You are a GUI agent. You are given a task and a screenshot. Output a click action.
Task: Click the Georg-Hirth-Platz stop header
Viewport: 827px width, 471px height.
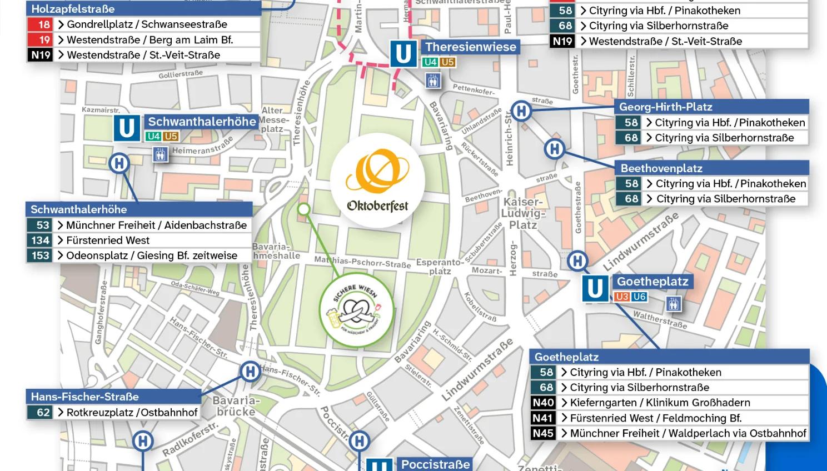point(711,107)
